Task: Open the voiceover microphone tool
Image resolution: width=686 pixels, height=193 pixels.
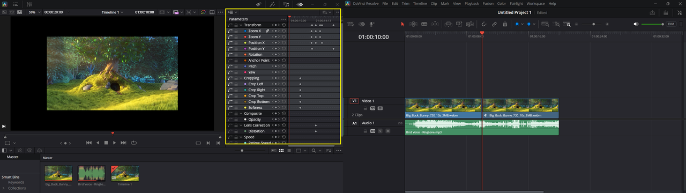Action: 372,24
